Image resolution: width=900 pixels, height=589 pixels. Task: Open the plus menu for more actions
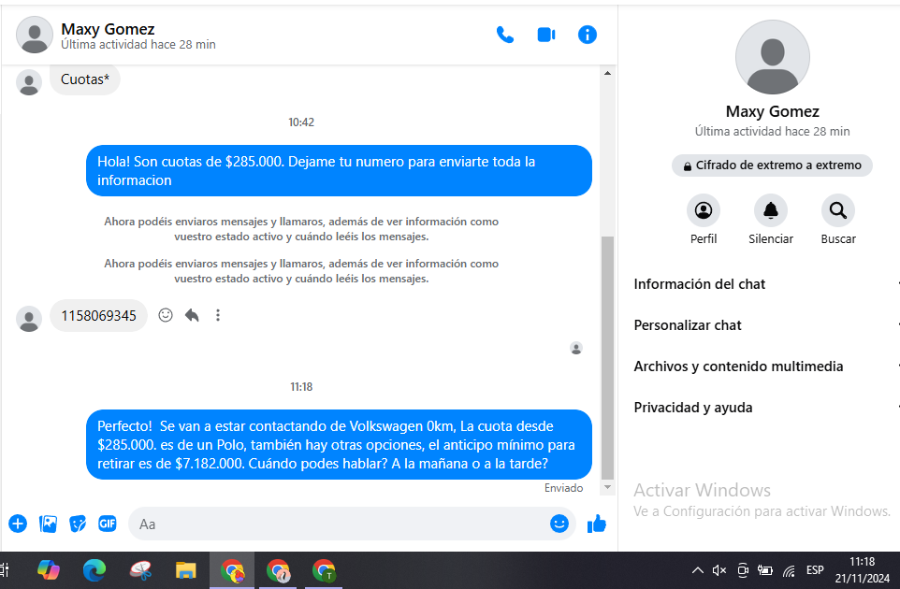pyautogui.click(x=18, y=524)
